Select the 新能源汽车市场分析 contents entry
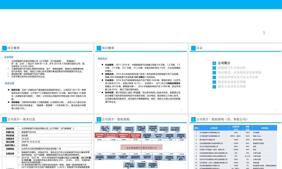 tap(231, 68)
